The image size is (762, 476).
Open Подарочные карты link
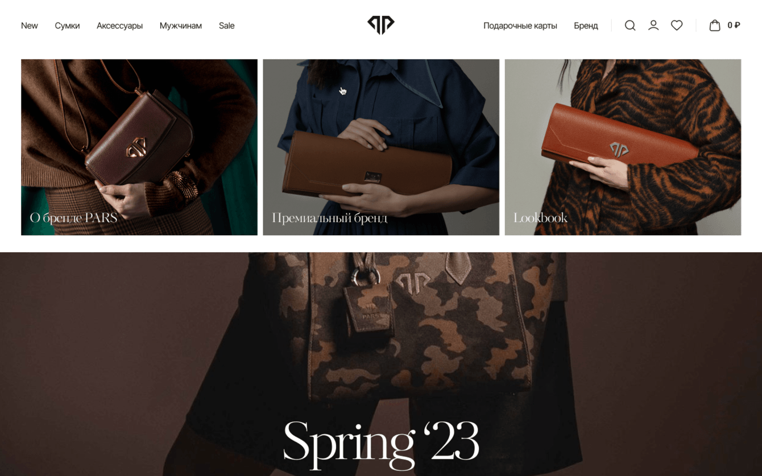click(x=520, y=26)
